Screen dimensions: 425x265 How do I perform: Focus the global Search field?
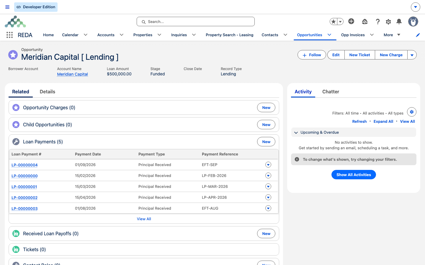point(196,21)
